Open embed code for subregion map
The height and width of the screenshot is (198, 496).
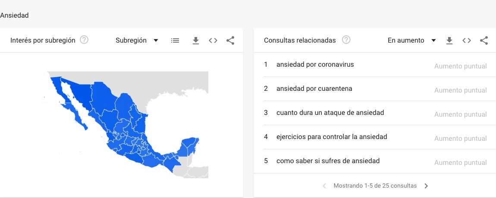213,40
